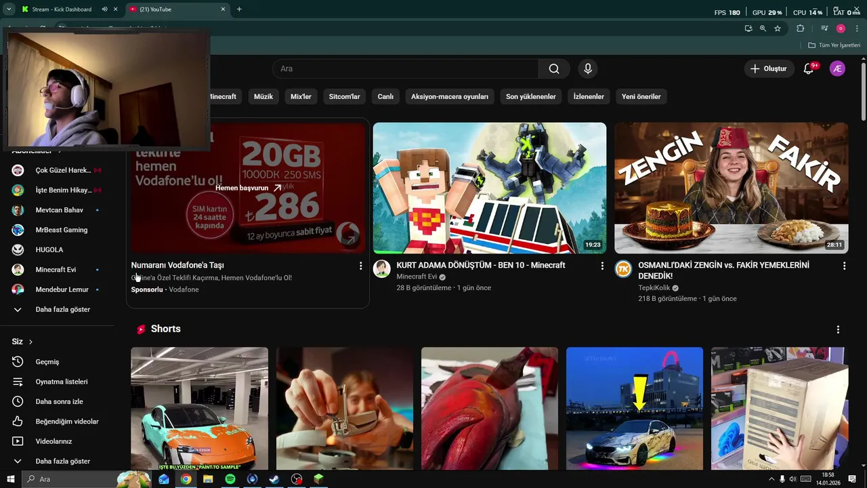Select the Müzik filter chip
The height and width of the screenshot is (488, 867).
[x=263, y=96]
